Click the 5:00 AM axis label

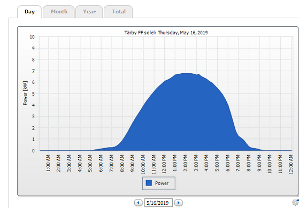pos(90,163)
